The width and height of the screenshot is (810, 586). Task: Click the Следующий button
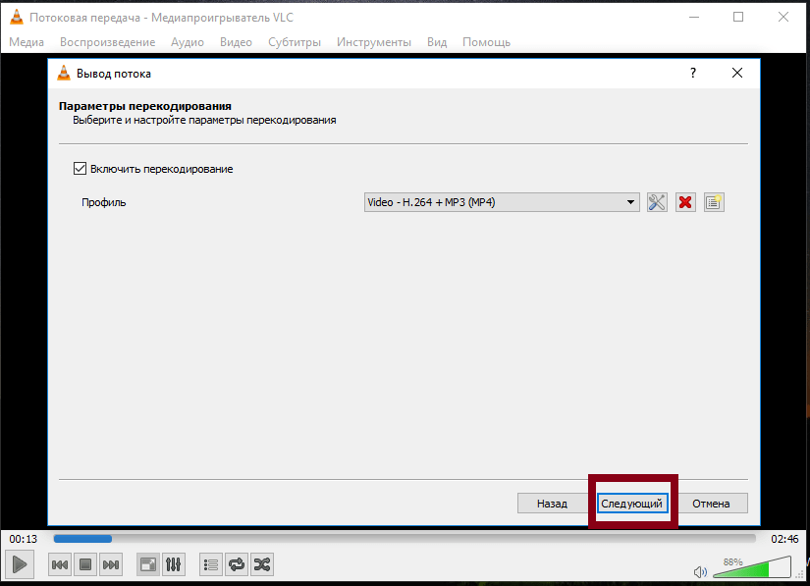633,504
